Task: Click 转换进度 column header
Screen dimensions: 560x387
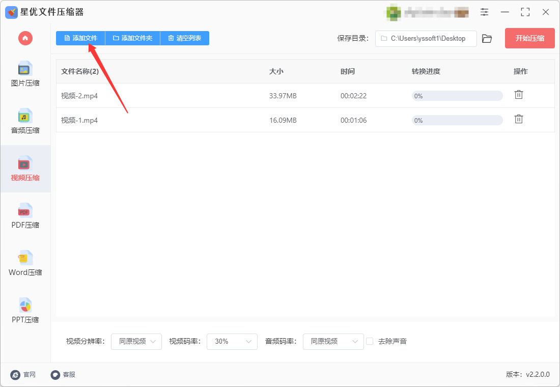Action: coord(426,71)
